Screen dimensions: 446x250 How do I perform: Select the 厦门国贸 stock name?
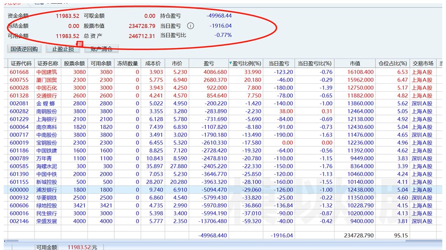click(46, 80)
